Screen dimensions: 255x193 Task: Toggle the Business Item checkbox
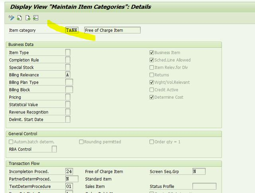point(152,53)
